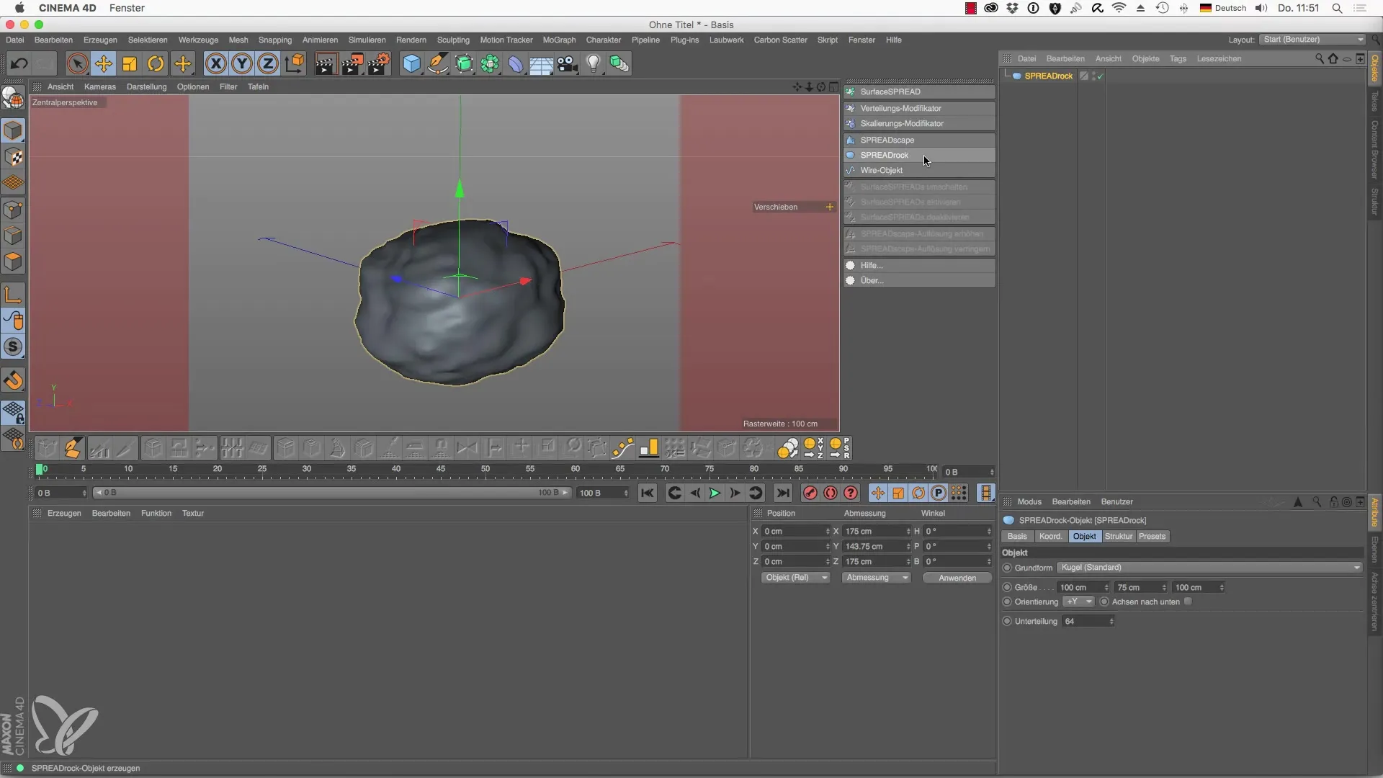Choose Verteilungs-Modifikator entry
Viewport: 1383px width, 778px height.
(x=920, y=109)
